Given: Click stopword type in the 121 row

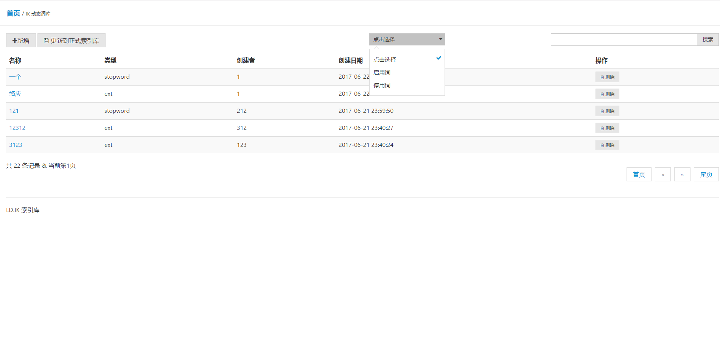Looking at the screenshot, I should point(117,111).
